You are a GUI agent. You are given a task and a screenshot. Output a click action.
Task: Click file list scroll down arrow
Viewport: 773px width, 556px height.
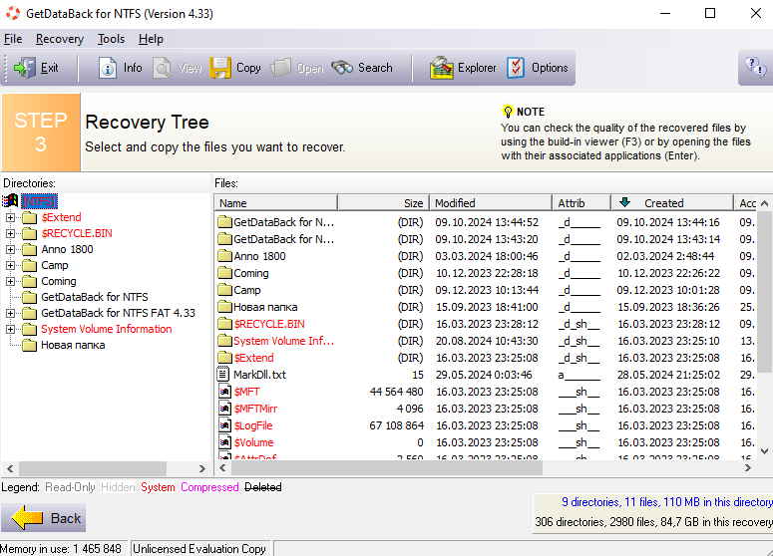click(765, 450)
